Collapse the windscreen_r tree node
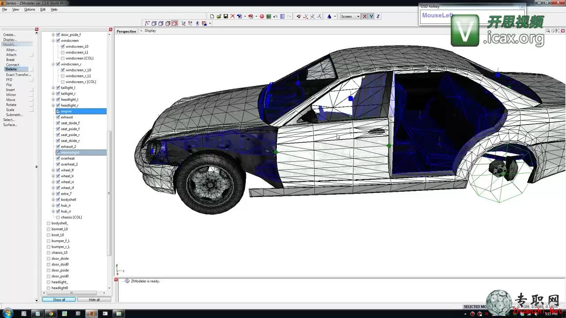 [53, 64]
